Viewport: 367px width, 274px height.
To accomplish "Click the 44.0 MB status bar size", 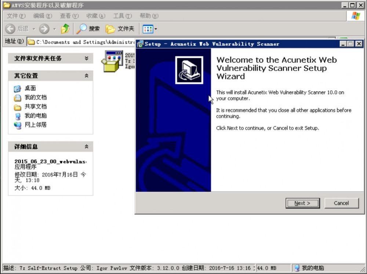I will click(266, 268).
